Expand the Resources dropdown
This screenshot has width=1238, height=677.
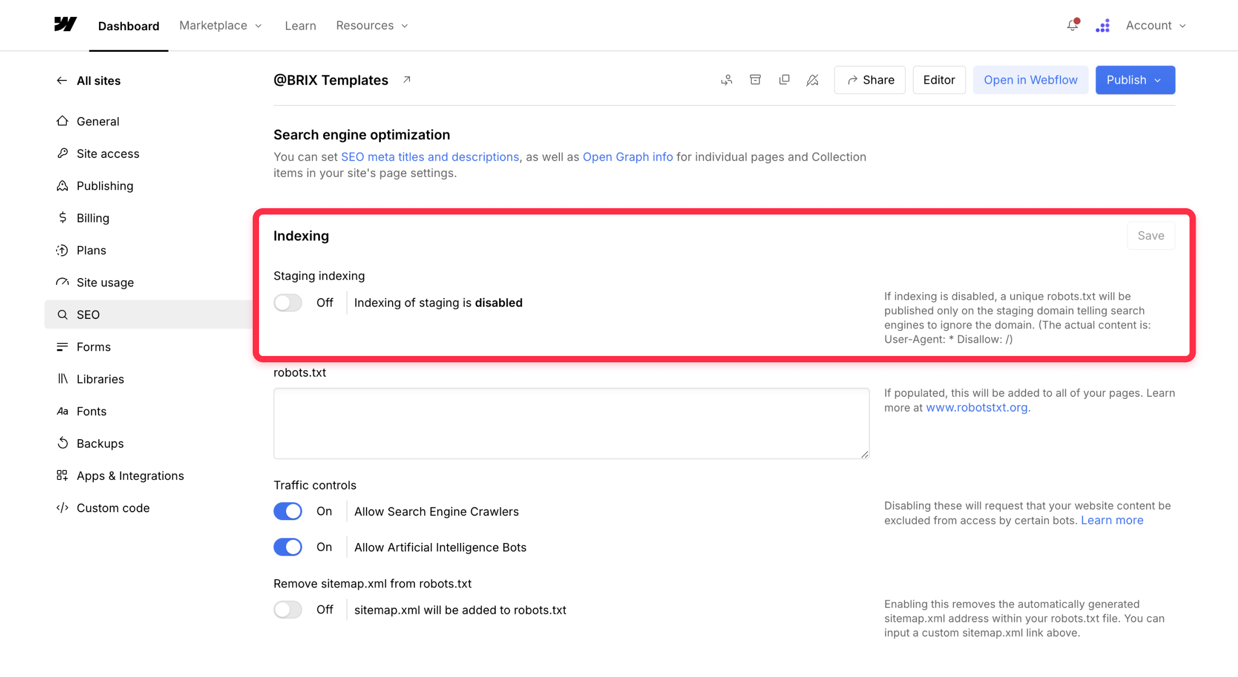(372, 25)
